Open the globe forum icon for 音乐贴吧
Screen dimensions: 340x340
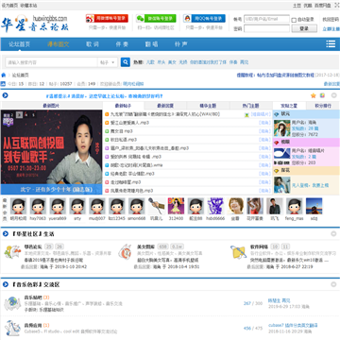click(x=12, y=303)
